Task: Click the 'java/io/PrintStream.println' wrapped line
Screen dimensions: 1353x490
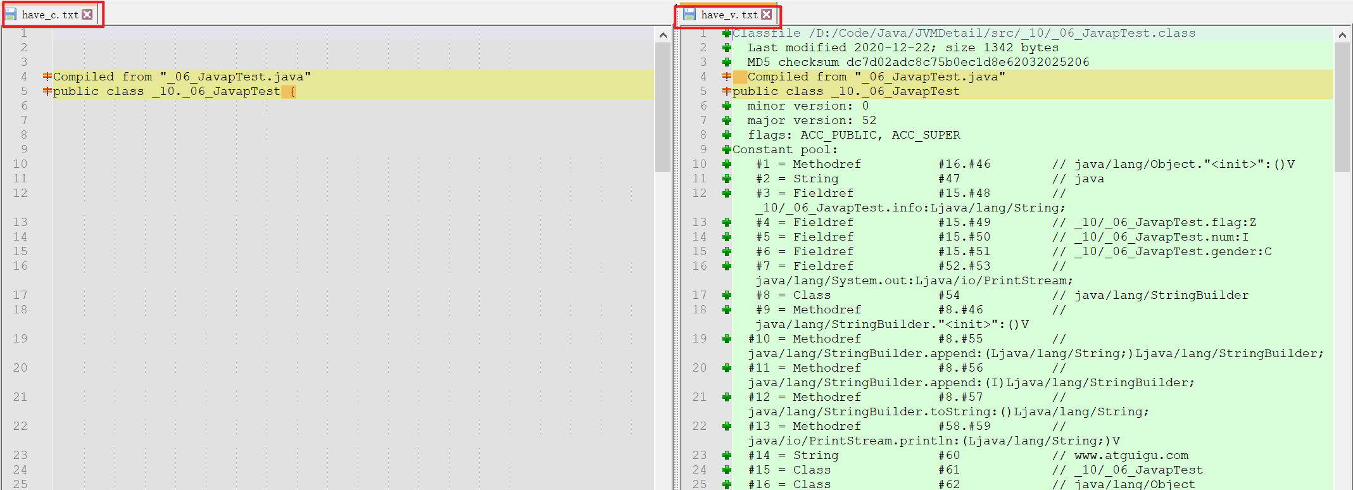Action: (x=934, y=441)
